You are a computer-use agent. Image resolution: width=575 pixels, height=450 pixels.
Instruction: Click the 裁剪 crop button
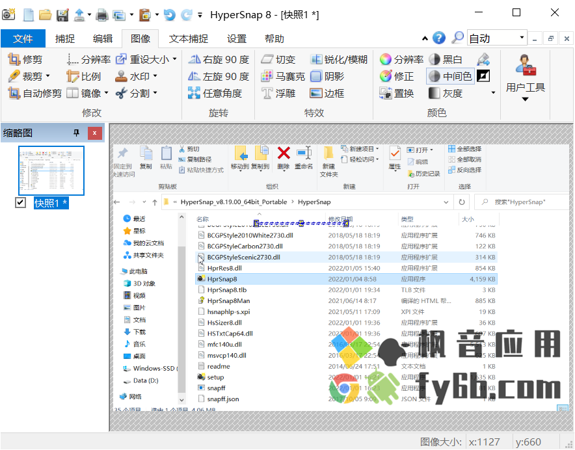pyautogui.click(x=25, y=77)
